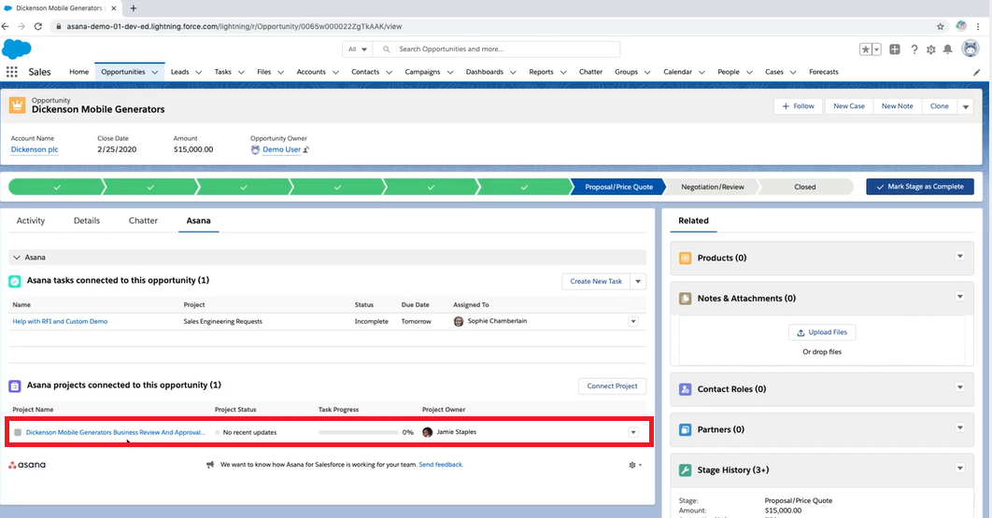Select the Asana tab
This screenshot has height=518, width=992.
[x=199, y=221]
